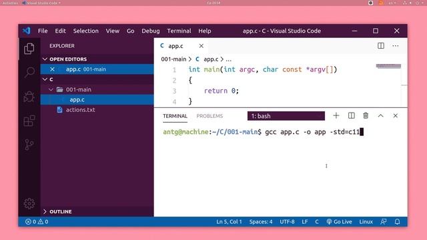Open Visual Studio Code app menu in top bar

pos(41,3)
